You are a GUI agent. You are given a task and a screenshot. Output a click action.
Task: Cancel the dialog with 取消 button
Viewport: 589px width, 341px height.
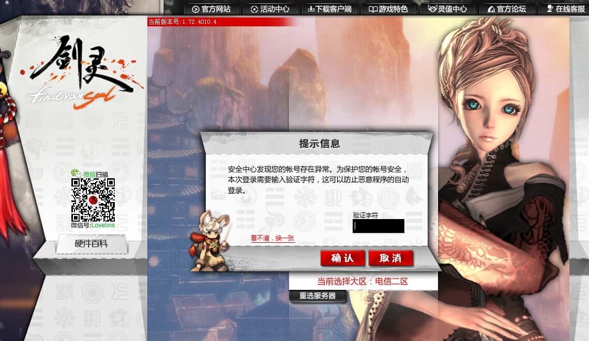tap(390, 258)
